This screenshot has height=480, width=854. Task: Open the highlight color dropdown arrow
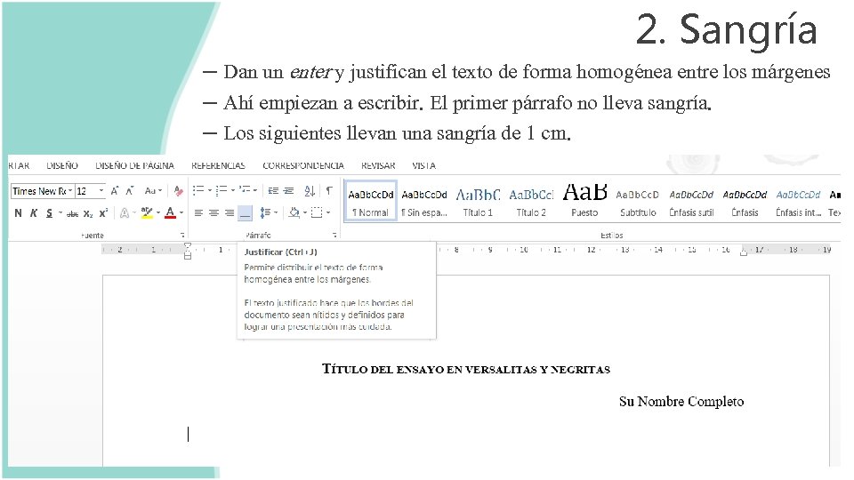tap(158, 212)
